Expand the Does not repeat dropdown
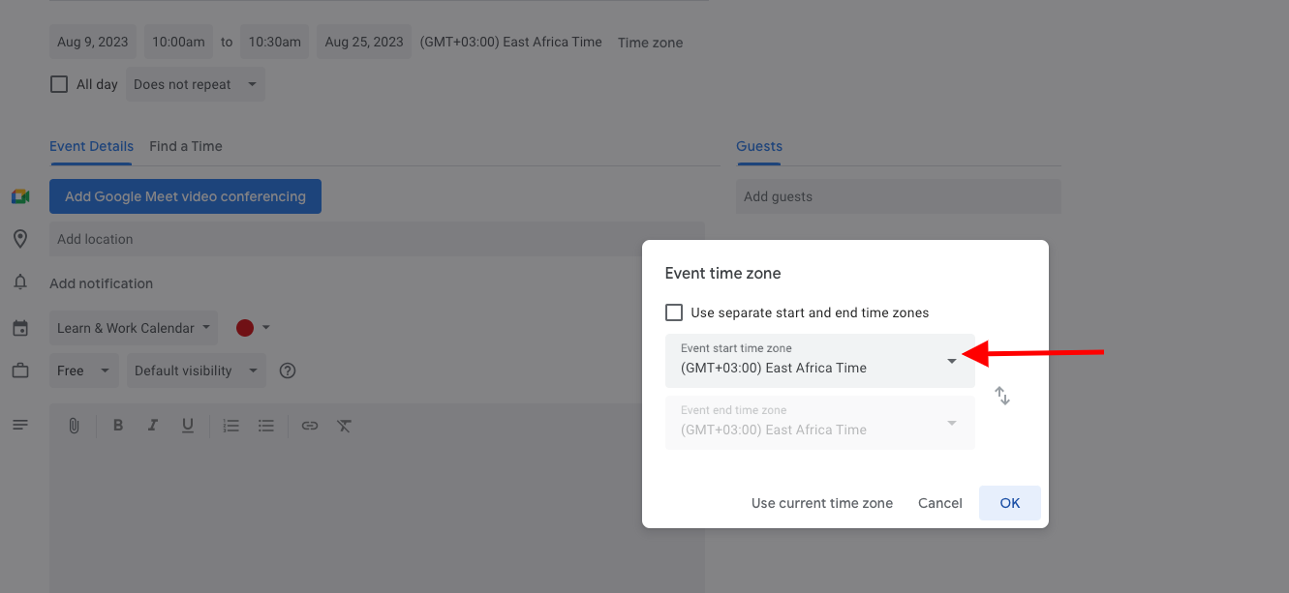This screenshot has width=1289, height=593. coord(195,84)
